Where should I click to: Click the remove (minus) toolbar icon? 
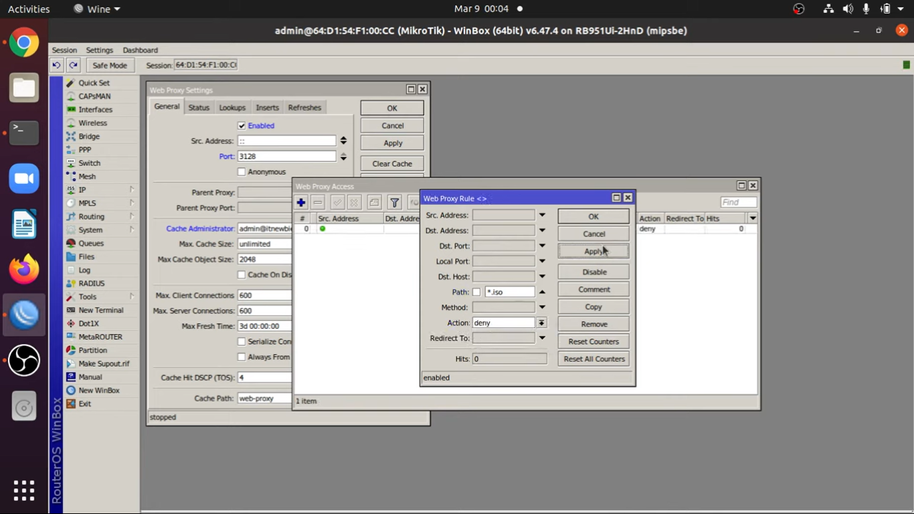[318, 203]
